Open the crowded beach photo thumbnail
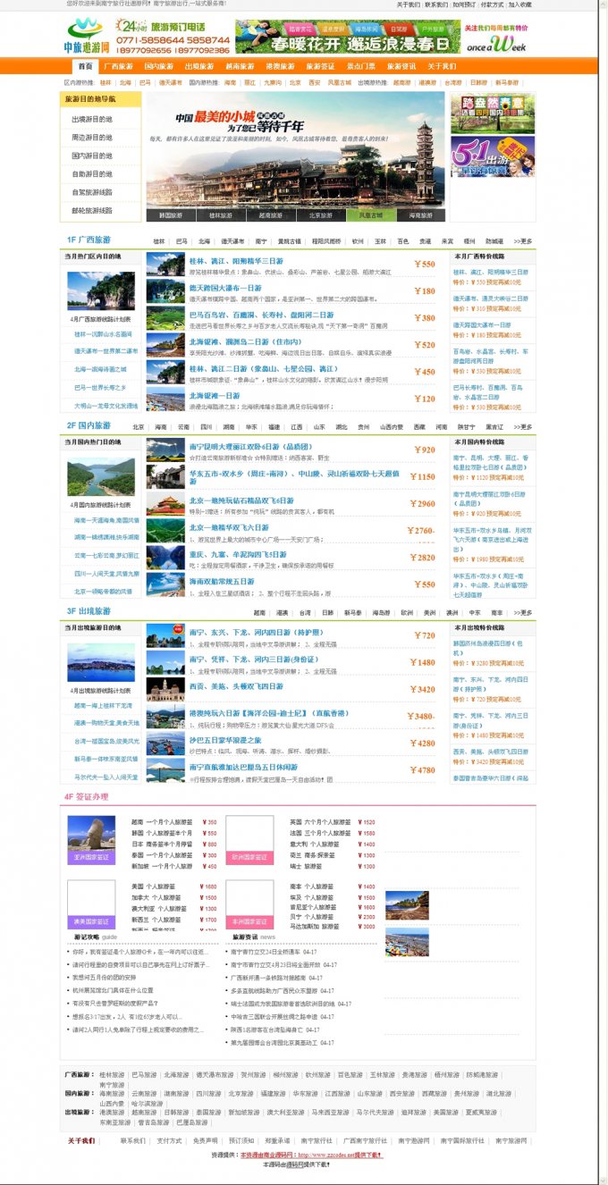The height and width of the screenshot is (1185, 608). coord(407,942)
